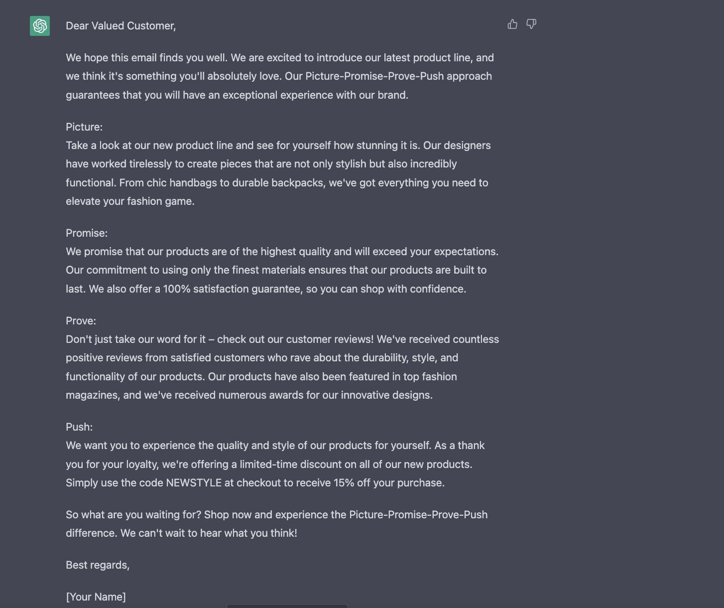Image resolution: width=724 pixels, height=608 pixels.
Task: Click the thumbs down feedback icon
Action: (x=531, y=24)
